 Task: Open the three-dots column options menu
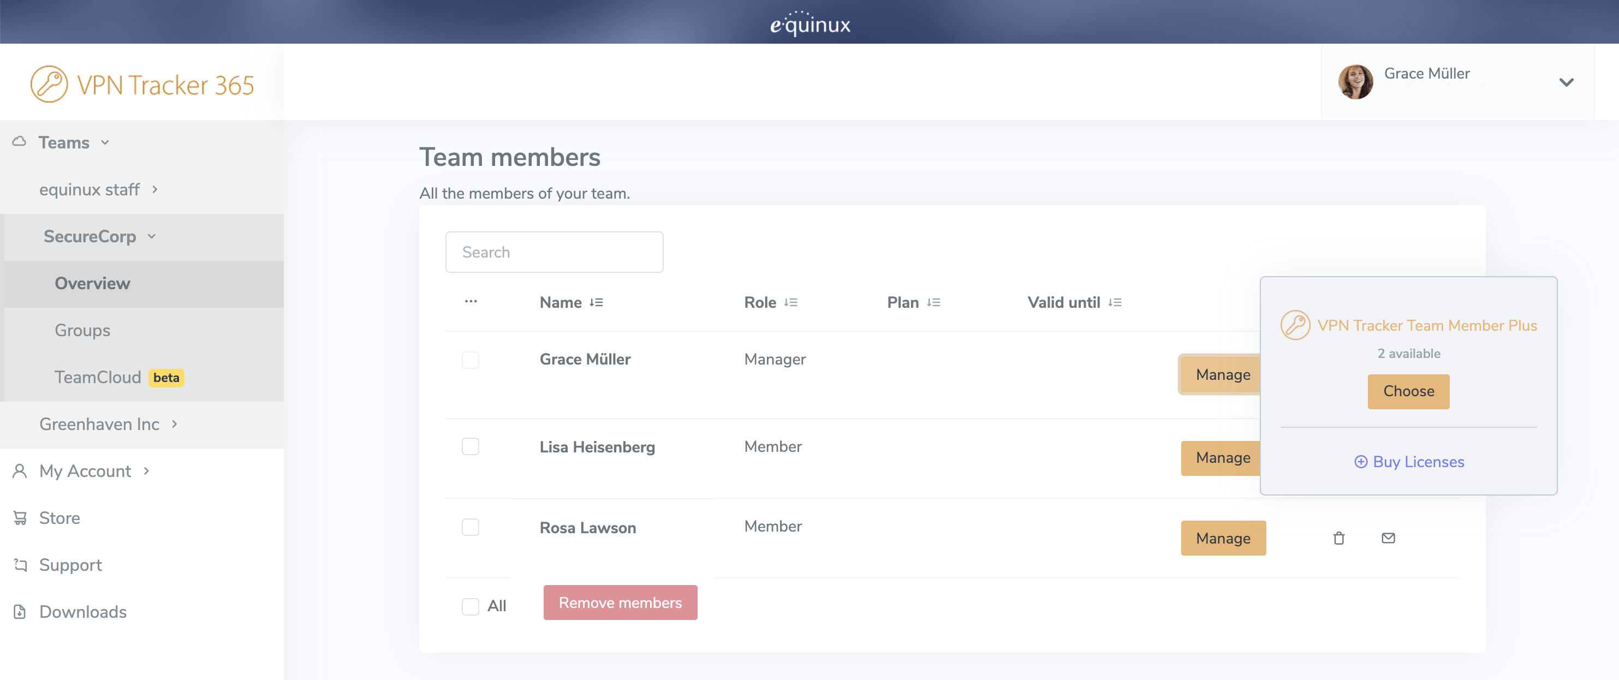click(471, 302)
